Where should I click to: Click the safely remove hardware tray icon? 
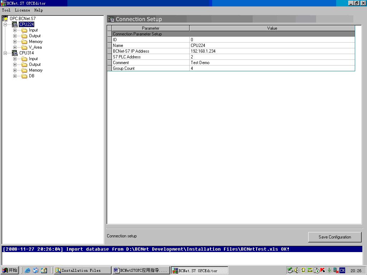pyautogui.click(x=290, y=270)
